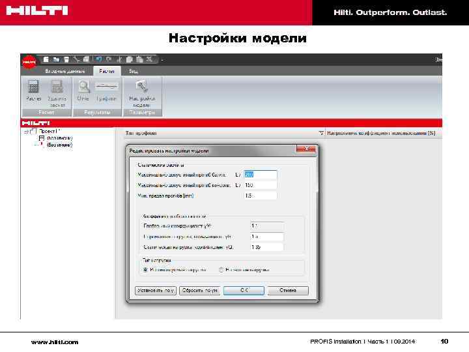The height and width of the screenshot is (352, 469).
Task: Click the Отчет magnifier ribbon button
Action: pos(83,90)
